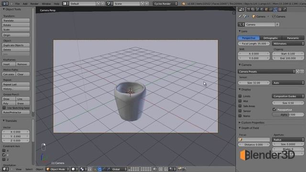Viewport: 306px width, 172px height.
Task: Select the translate manipulator arrow icon
Action: coord(99,169)
